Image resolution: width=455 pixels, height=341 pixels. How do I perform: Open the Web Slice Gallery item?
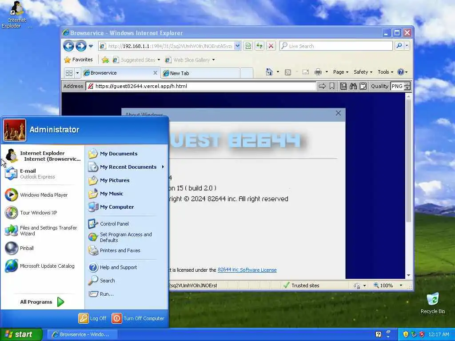[x=190, y=60]
